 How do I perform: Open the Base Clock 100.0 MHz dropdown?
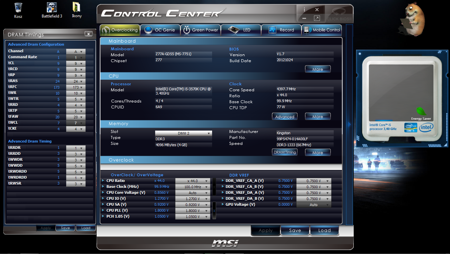(193, 187)
